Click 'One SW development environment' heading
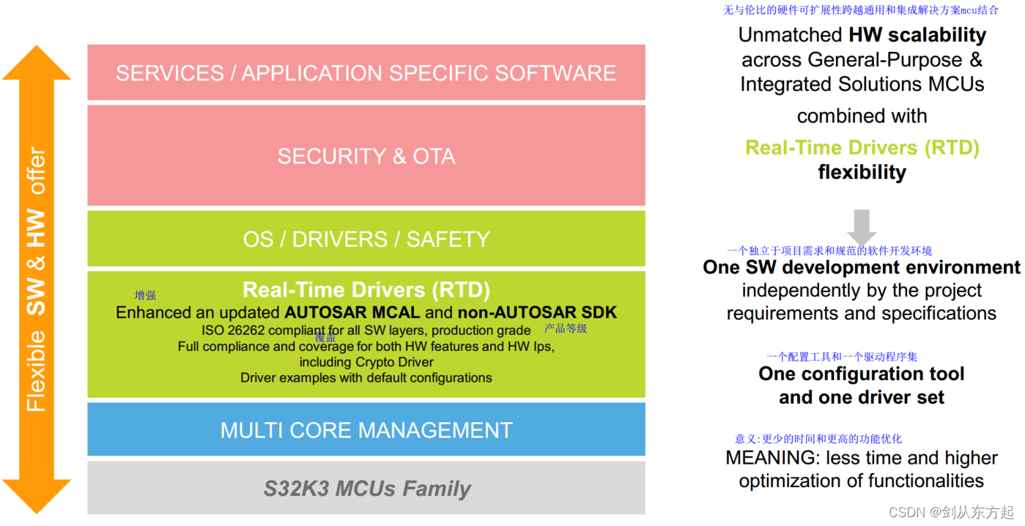 (x=862, y=267)
